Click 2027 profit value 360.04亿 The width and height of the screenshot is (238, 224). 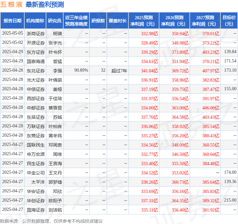211,154
